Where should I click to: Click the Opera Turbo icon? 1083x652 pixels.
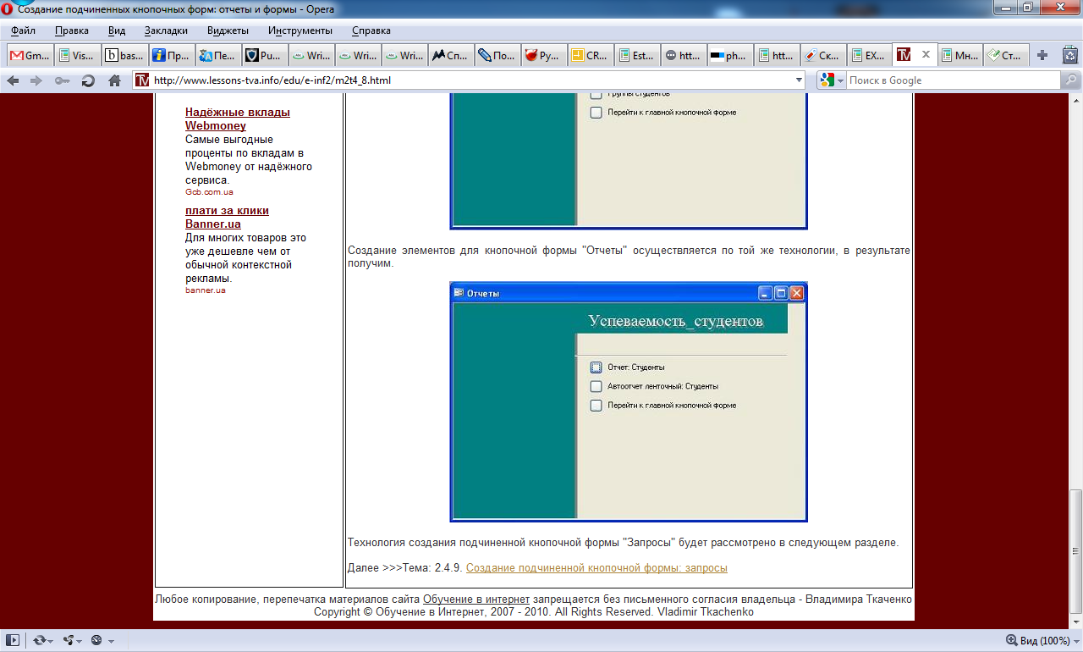point(96,640)
